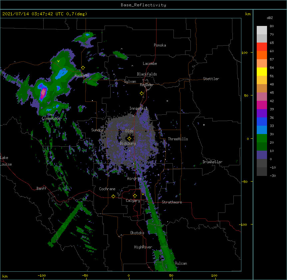Image resolution: width=287 pixels, height=280 pixels.
Task: Click the Innisfail city label
Action: [138, 108]
